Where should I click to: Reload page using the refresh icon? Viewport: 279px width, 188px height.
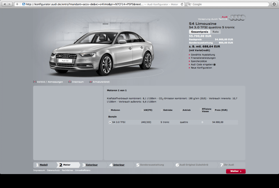[182, 4]
